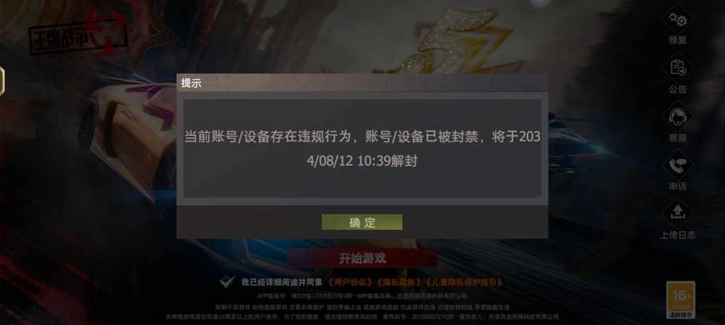Click the 上传日志 text label
Viewport: 725px width, 325px height.
point(678,235)
